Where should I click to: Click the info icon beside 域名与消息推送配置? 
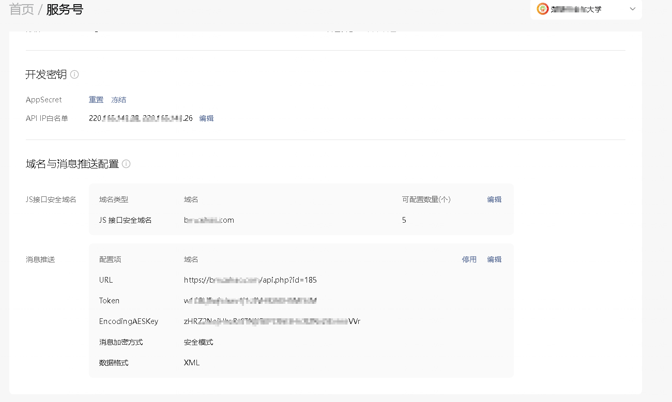click(x=126, y=164)
